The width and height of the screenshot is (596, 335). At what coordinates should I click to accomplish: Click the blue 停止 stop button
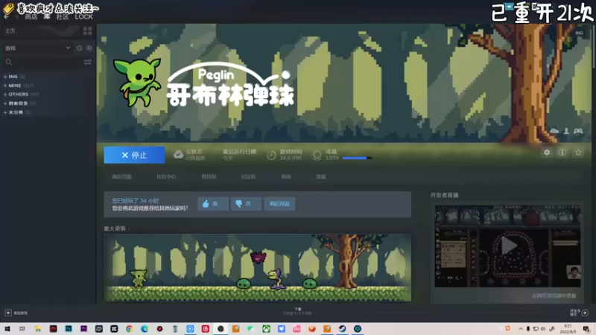(134, 155)
